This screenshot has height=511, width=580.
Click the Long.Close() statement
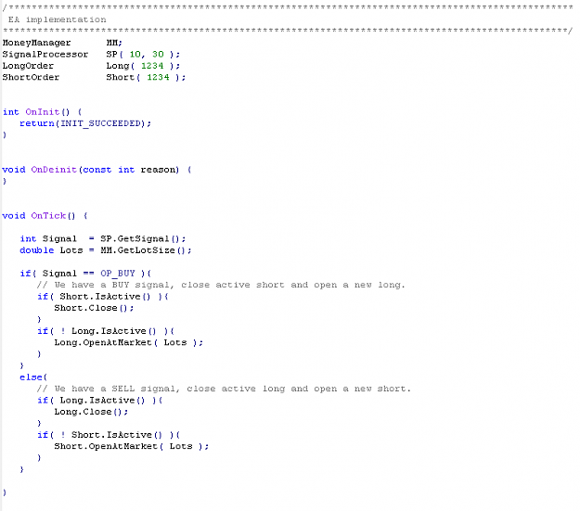pos(91,412)
